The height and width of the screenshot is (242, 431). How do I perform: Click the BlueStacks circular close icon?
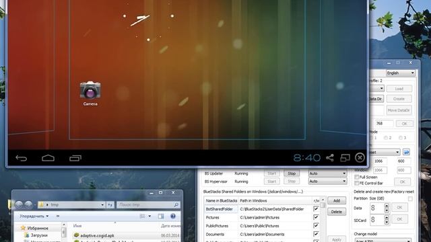[x=360, y=158]
